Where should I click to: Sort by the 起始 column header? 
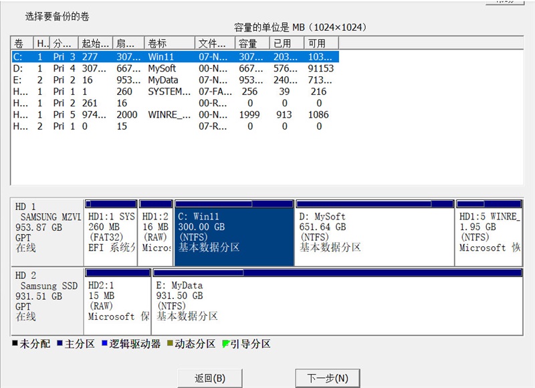pos(96,43)
